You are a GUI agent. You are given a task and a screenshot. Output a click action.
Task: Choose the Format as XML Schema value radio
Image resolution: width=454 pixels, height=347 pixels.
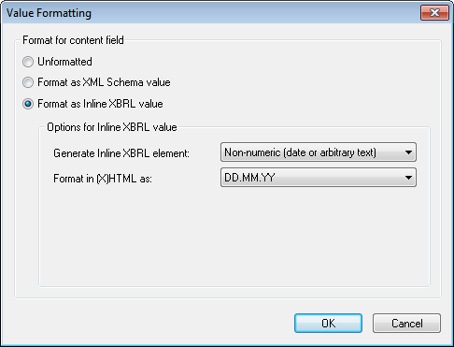tap(28, 82)
